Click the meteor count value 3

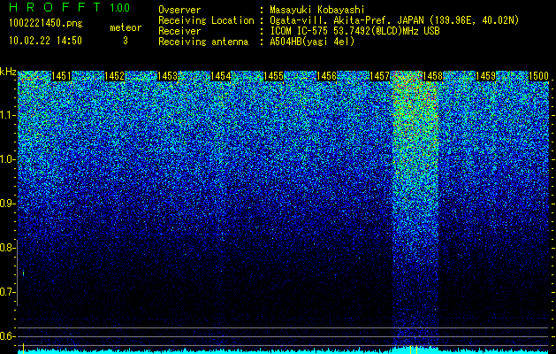click(x=126, y=41)
